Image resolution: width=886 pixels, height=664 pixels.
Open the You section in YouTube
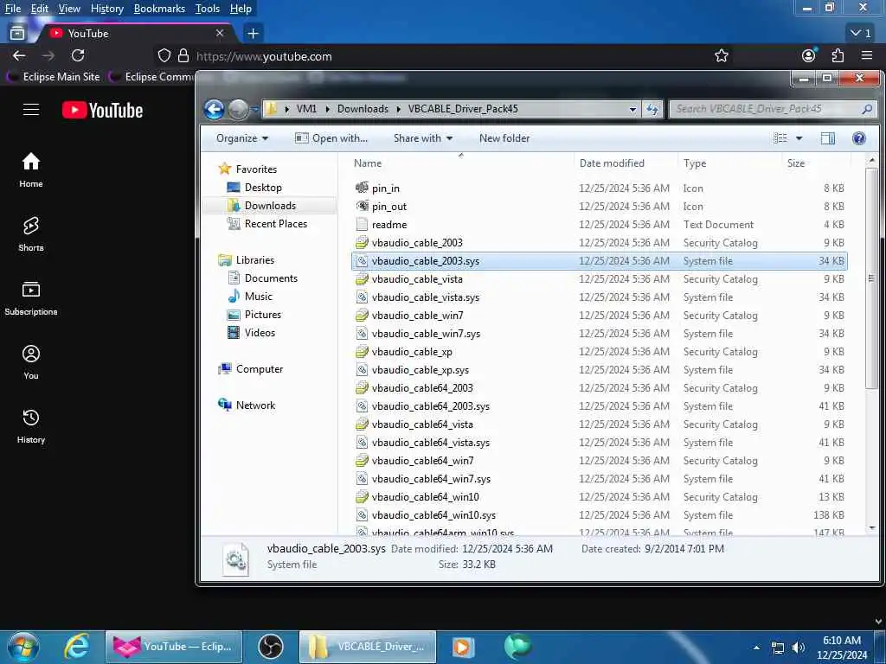31,362
